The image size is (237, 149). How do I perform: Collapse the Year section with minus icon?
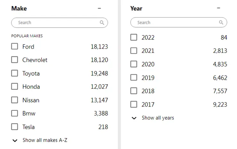(218, 8)
